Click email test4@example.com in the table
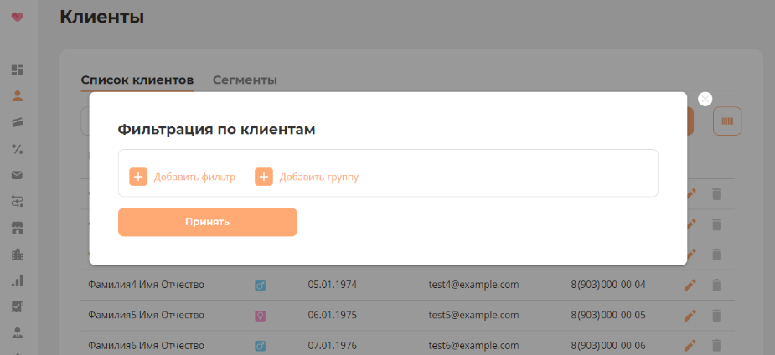The width and height of the screenshot is (775, 355). coord(473,285)
